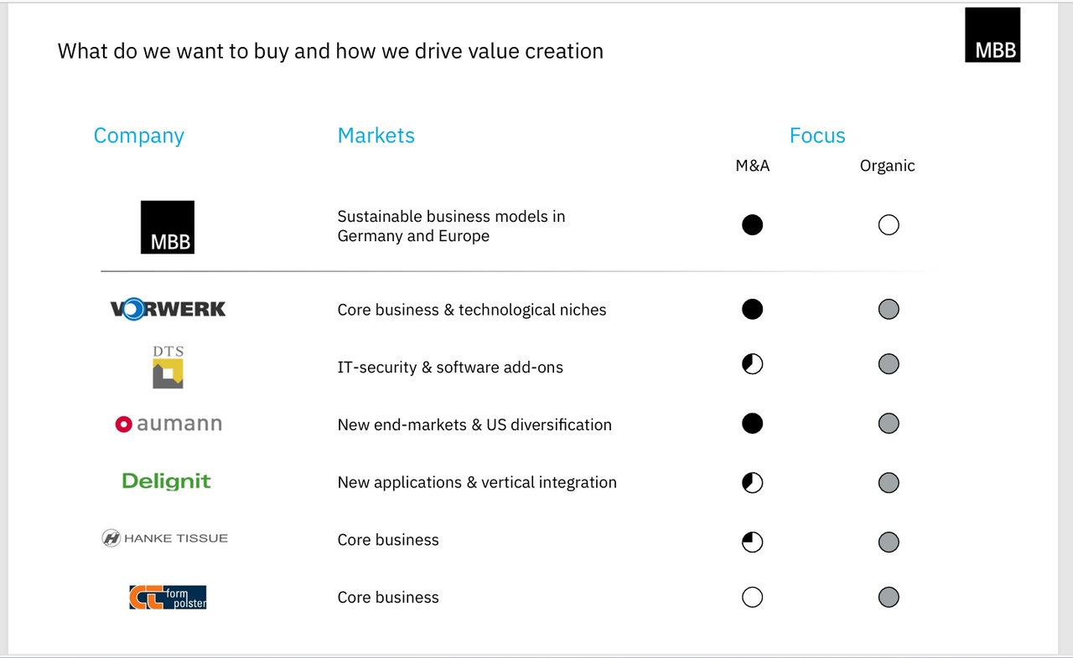Screen dimensions: 1073x658
Task: Click "IT-security & software add-ons" text
Action: click(450, 368)
